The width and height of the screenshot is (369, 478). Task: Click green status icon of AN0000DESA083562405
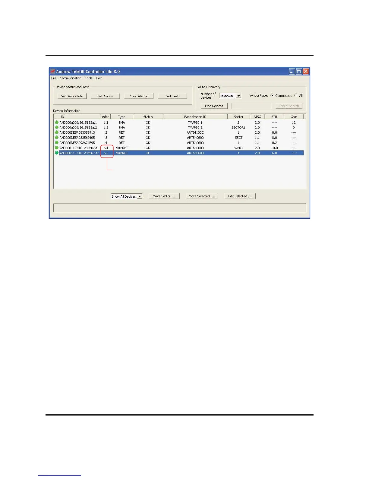tap(57, 137)
